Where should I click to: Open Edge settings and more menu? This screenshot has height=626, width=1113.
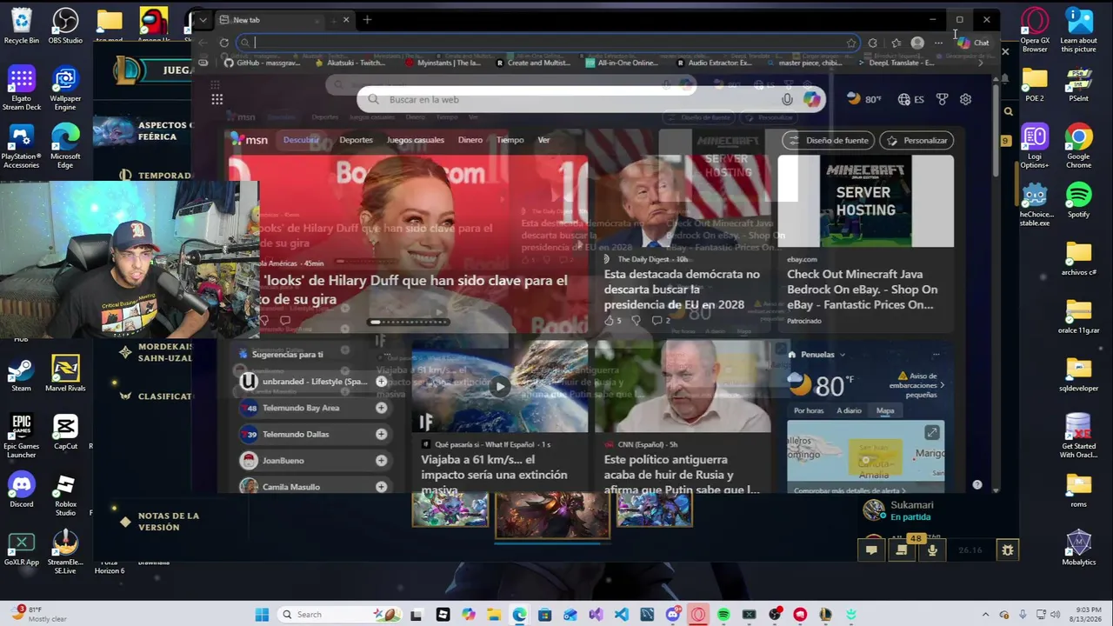tap(938, 43)
